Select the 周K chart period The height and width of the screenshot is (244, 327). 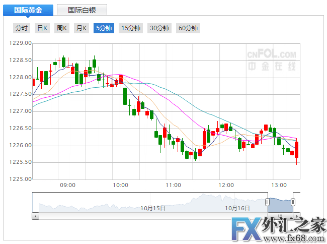(62, 28)
